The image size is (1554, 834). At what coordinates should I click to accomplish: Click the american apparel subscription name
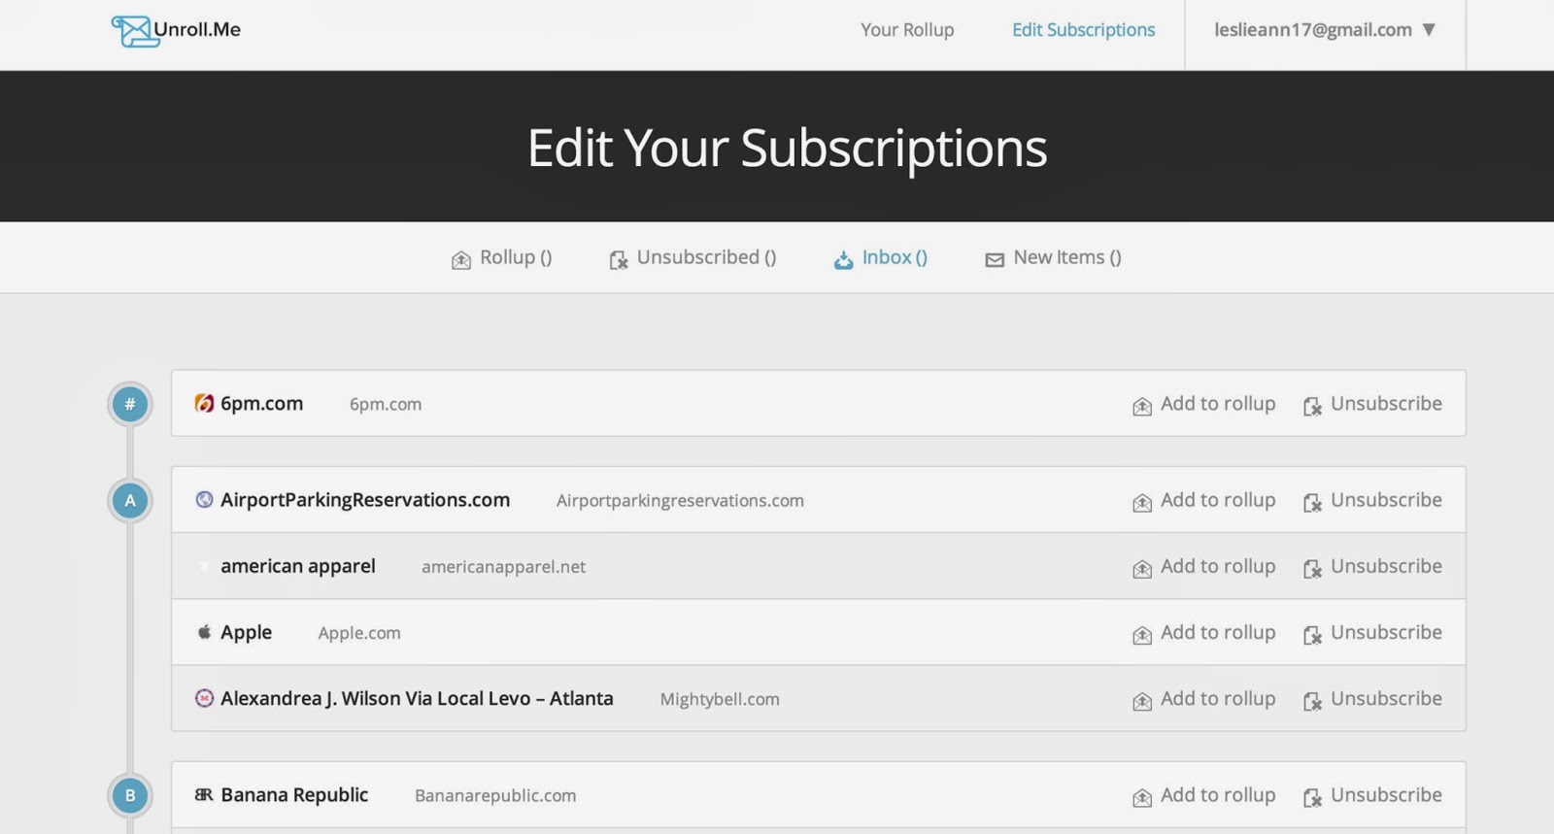tap(297, 566)
